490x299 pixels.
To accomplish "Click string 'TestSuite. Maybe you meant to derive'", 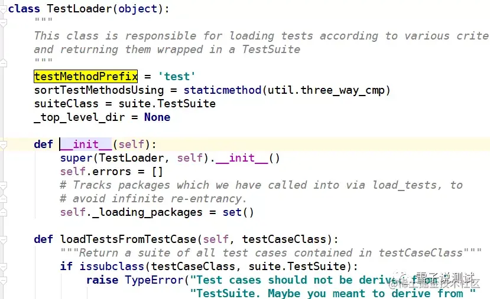I will click(x=333, y=293).
